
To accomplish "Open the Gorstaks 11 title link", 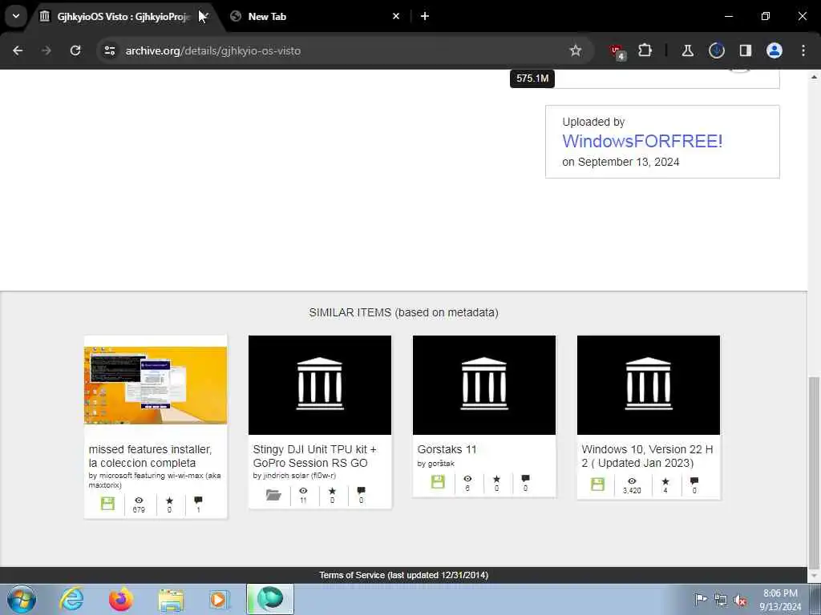I will click(x=447, y=449).
